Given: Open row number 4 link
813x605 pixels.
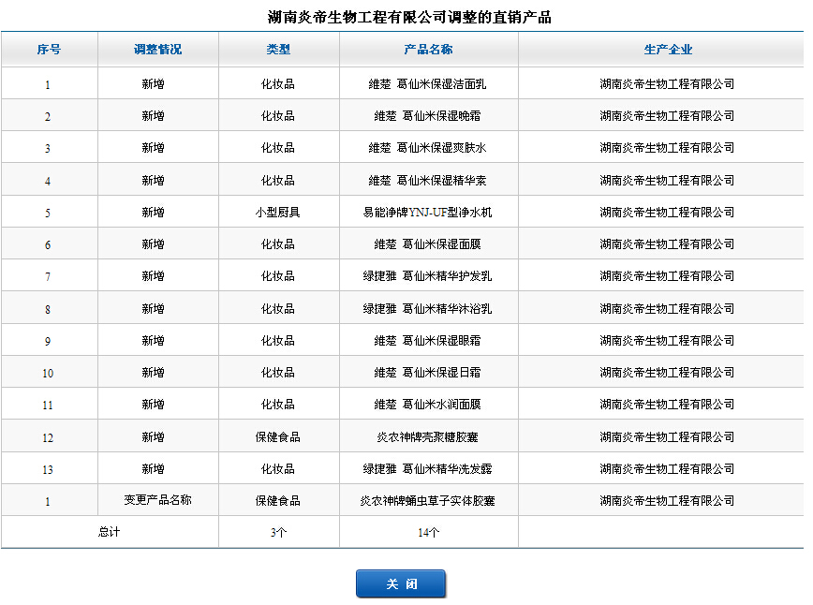Looking at the screenshot, I should 48,181.
